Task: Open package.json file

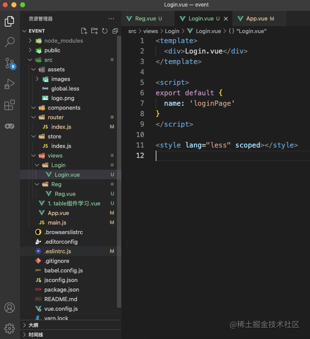Action: (x=70, y=289)
